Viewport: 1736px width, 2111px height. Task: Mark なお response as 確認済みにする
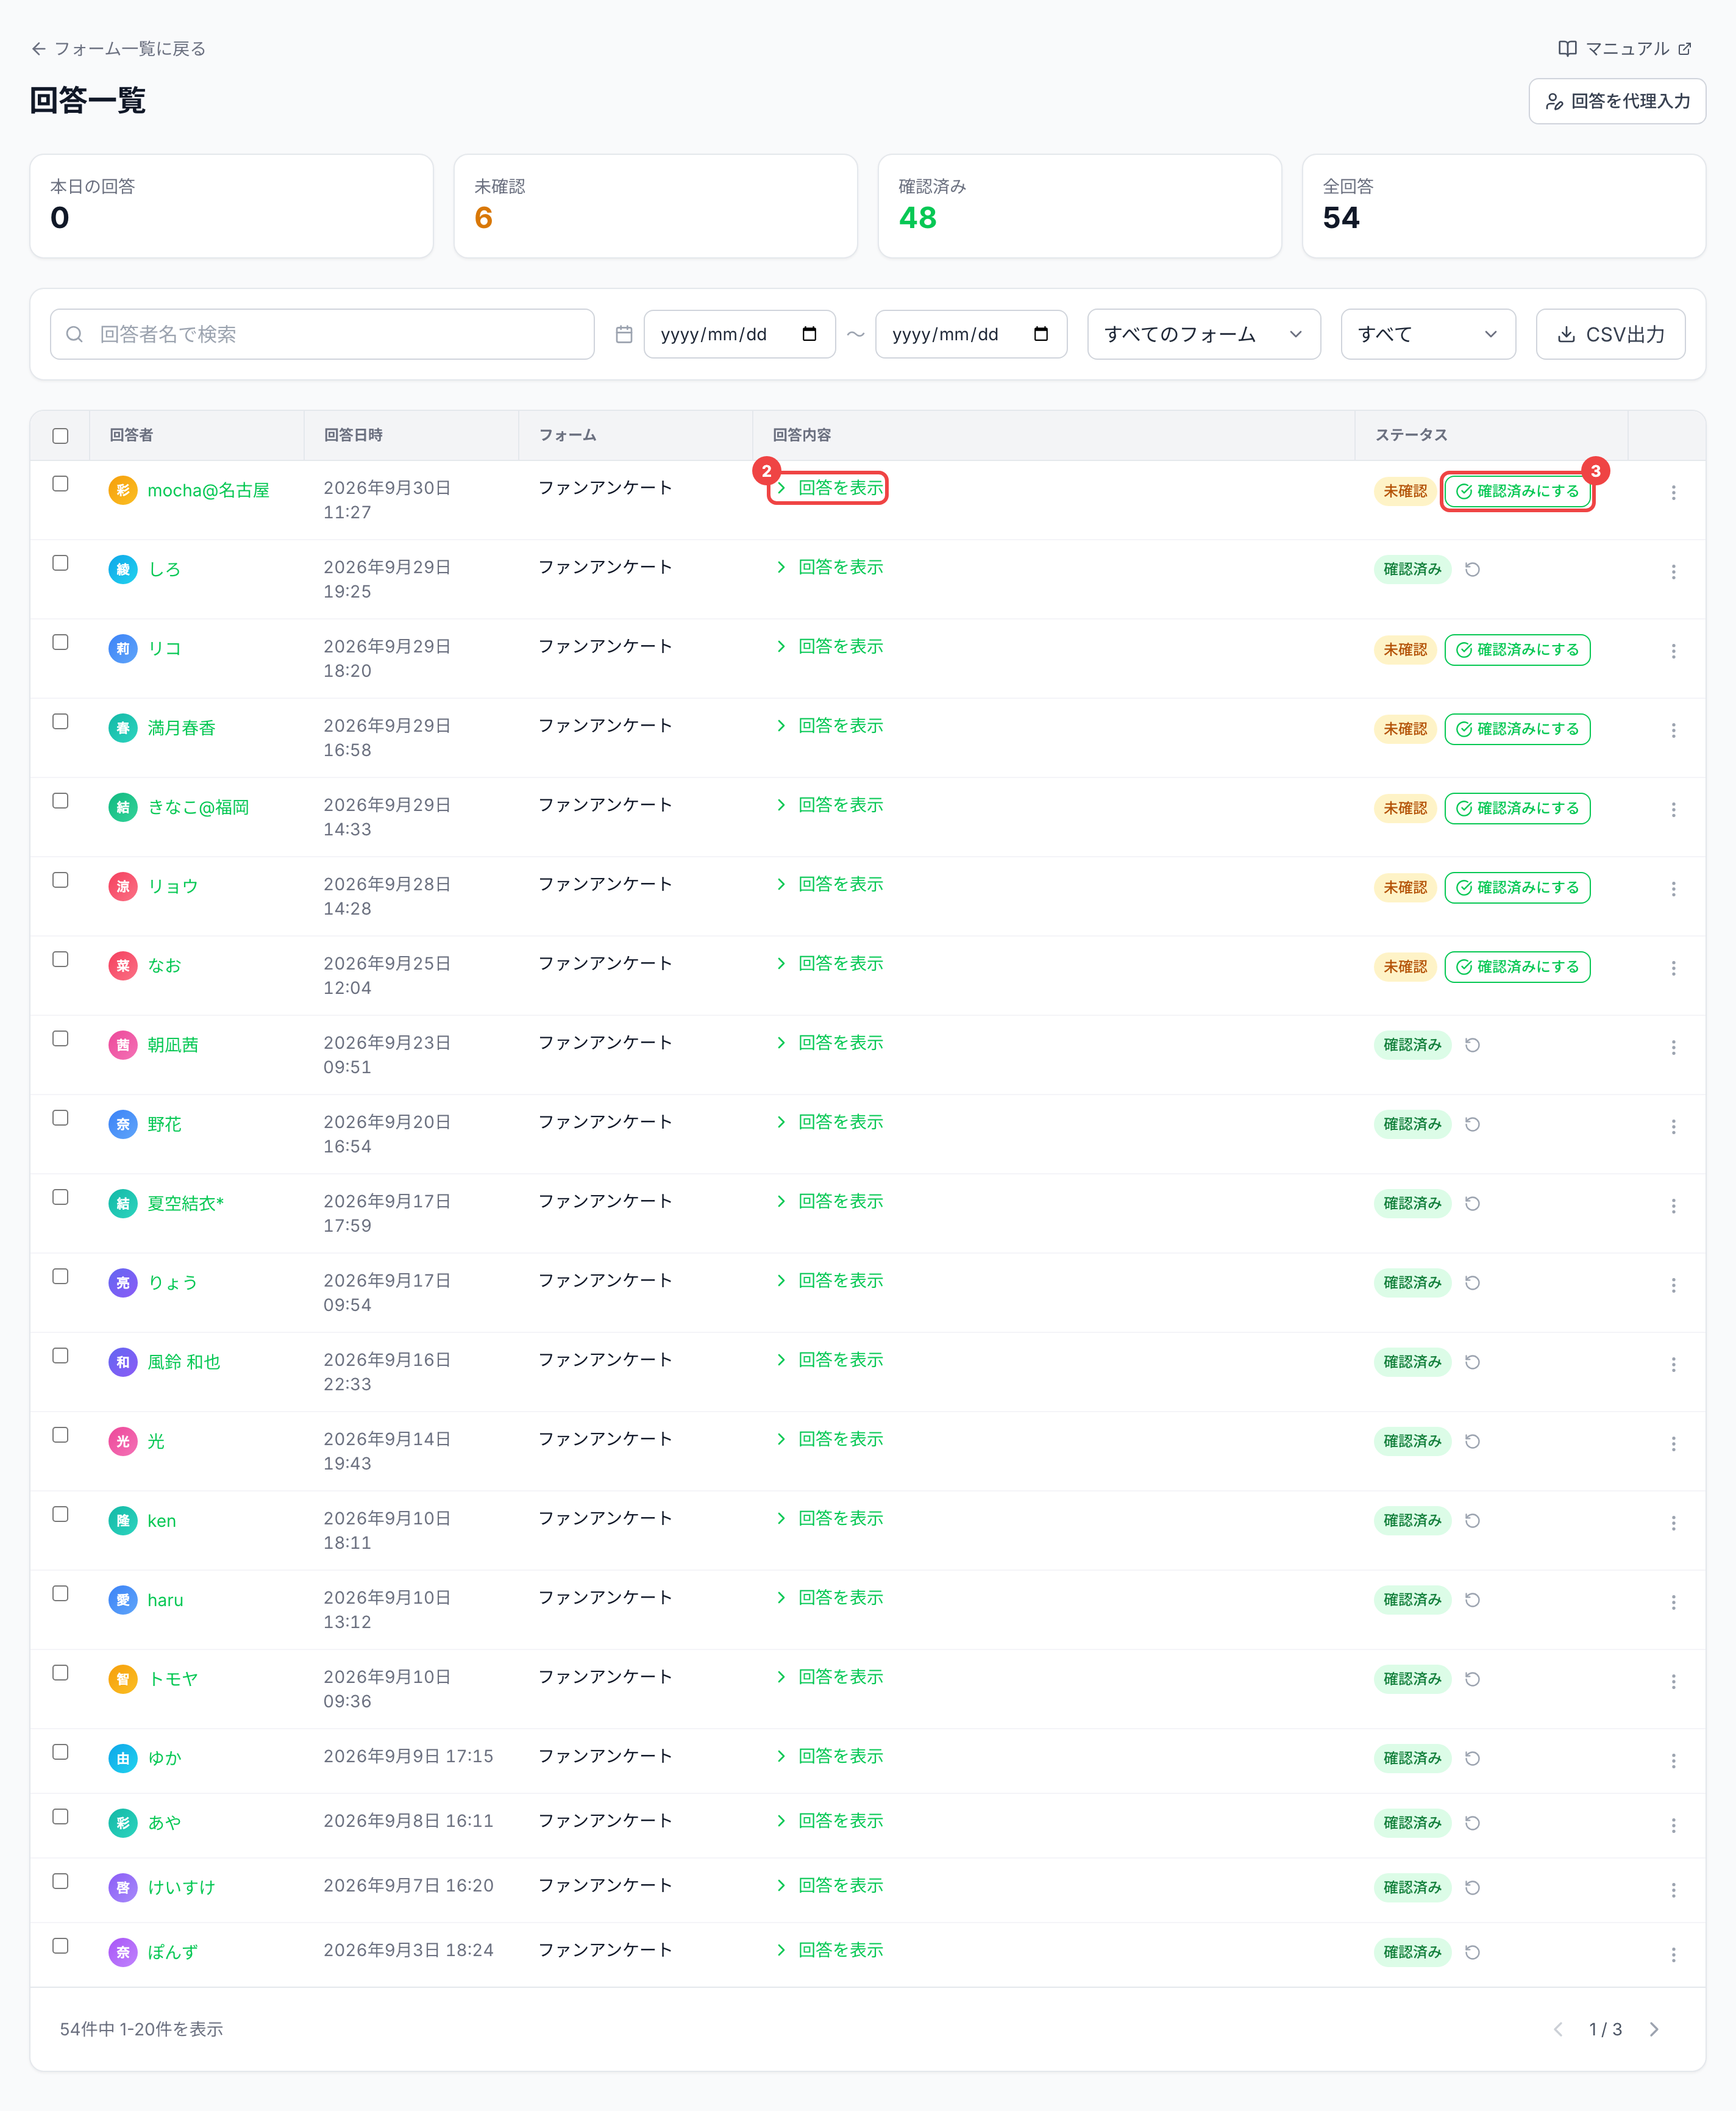(x=1517, y=966)
